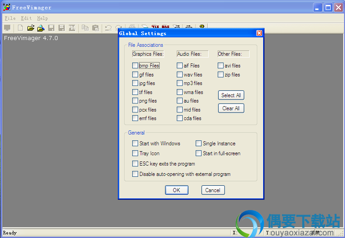Click the Graphics Files: column header

[148, 54]
